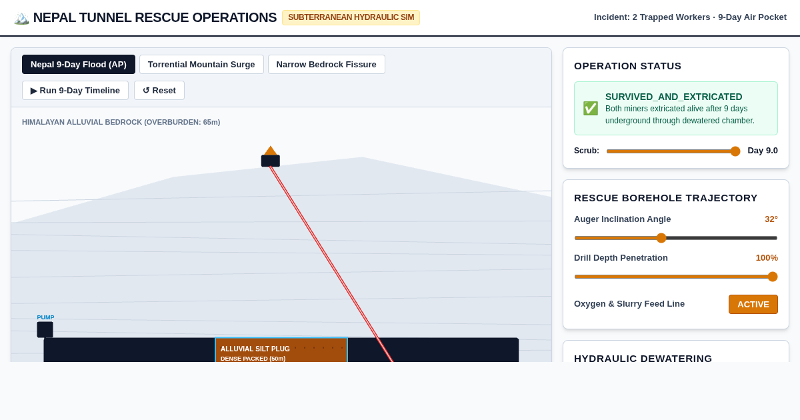Screen dimensions: 800x420
Task: Switch to Torrential Mountain Surge scenario
Action: [x=201, y=64]
